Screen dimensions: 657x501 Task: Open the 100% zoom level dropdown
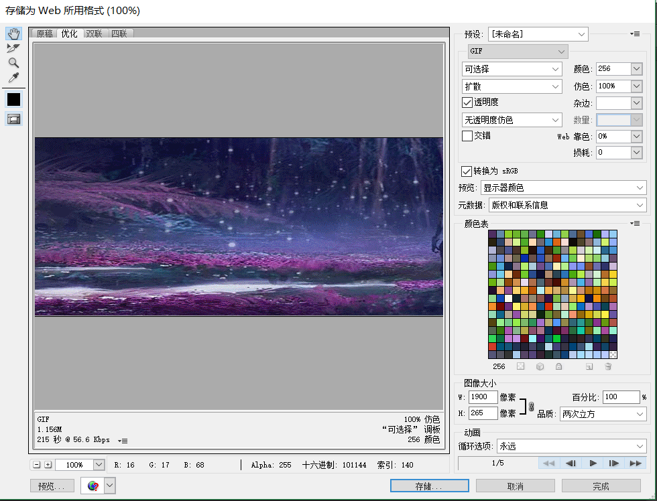point(99,465)
